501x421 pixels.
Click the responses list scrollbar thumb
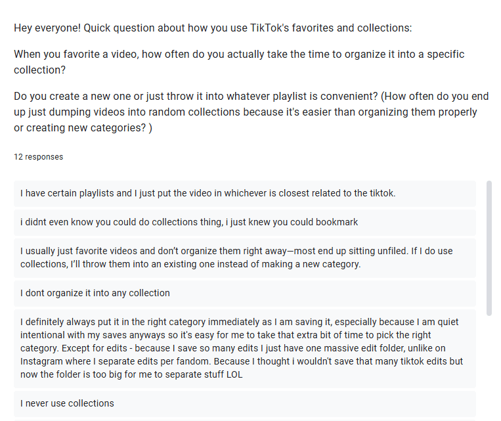(x=489, y=248)
